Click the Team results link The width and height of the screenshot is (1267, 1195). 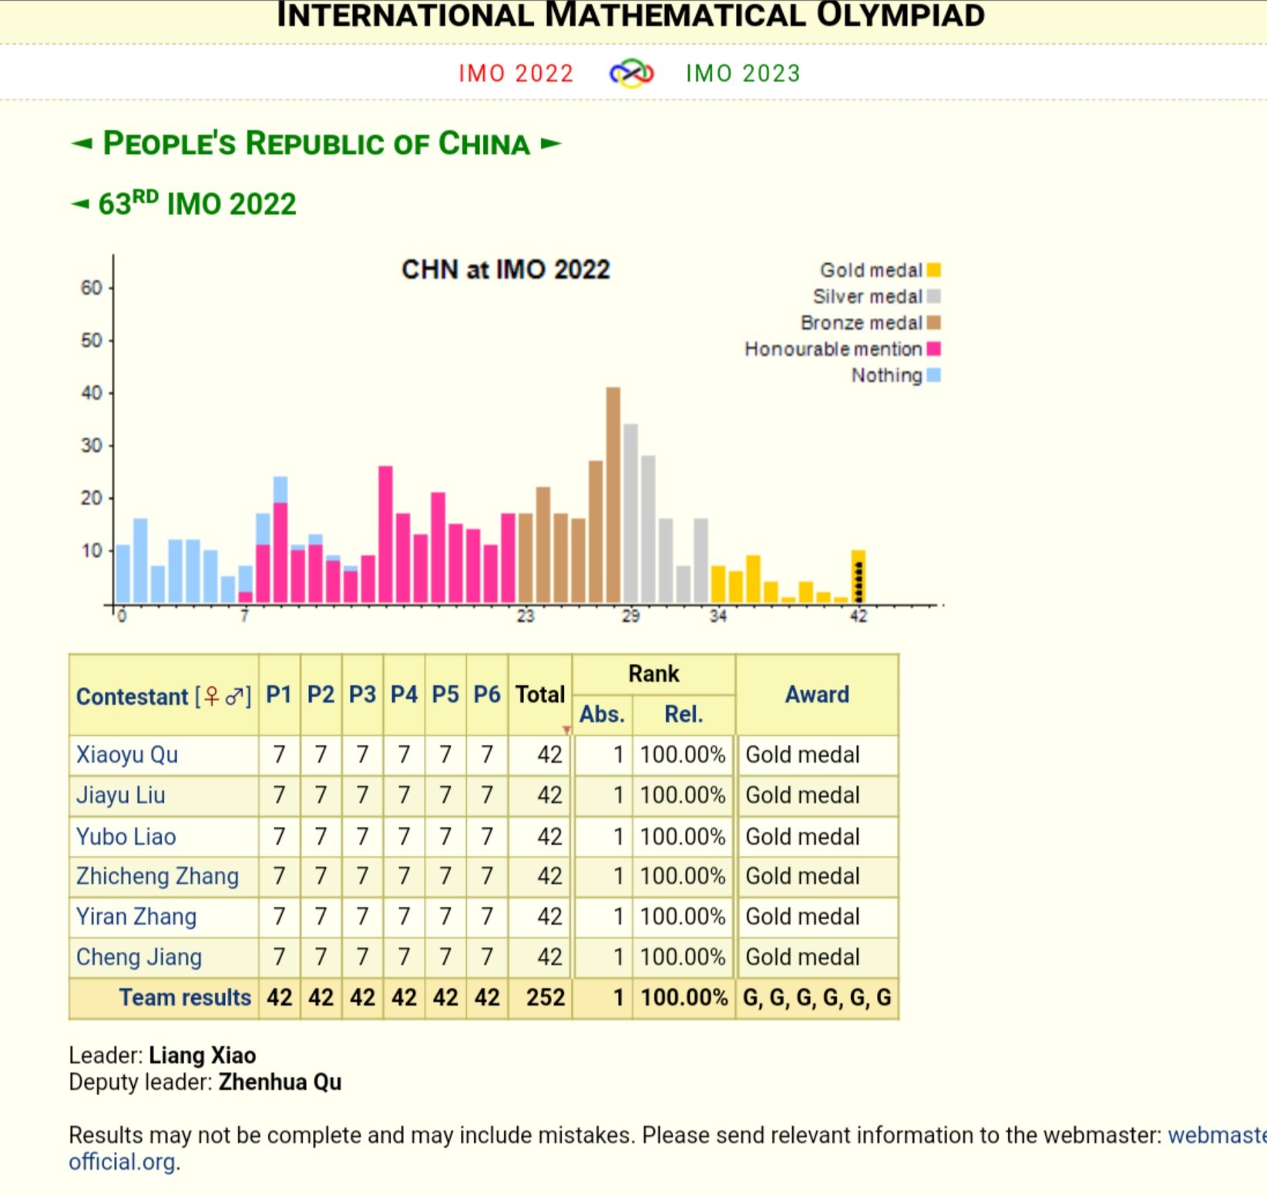pos(185,998)
